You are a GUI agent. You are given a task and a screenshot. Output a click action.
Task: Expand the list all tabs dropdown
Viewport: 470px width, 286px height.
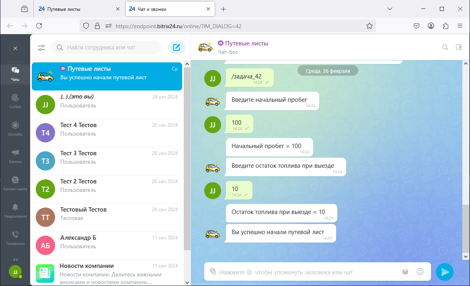[x=390, y=9]
